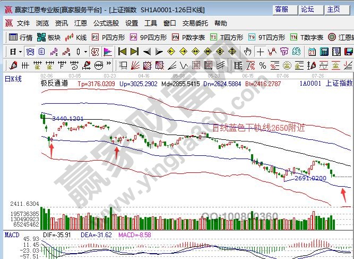Expand the 日 period dropdown arrow
The height and width of the screenshot is (259, 354).
tap(21, 52)
